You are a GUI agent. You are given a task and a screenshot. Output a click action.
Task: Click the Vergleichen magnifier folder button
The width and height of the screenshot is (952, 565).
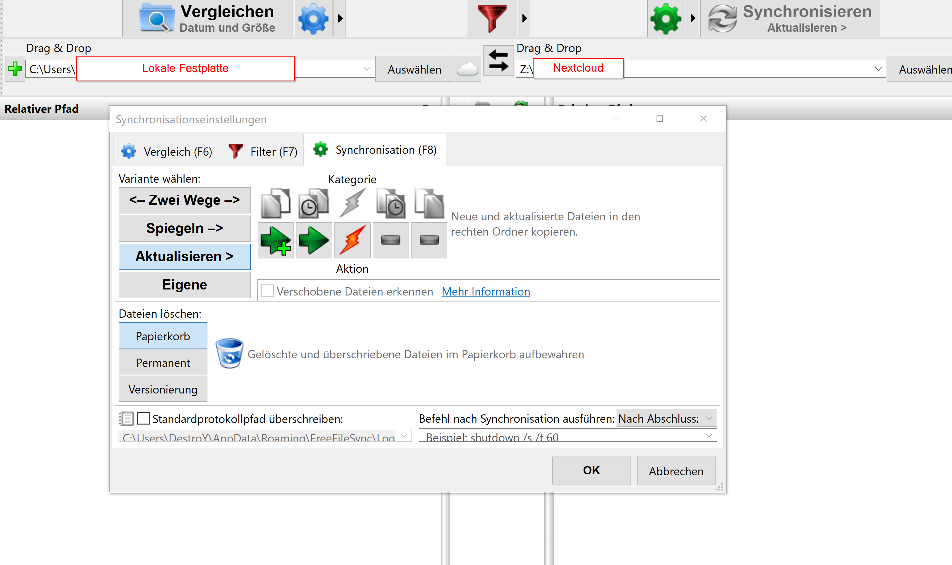coord(207,18)
